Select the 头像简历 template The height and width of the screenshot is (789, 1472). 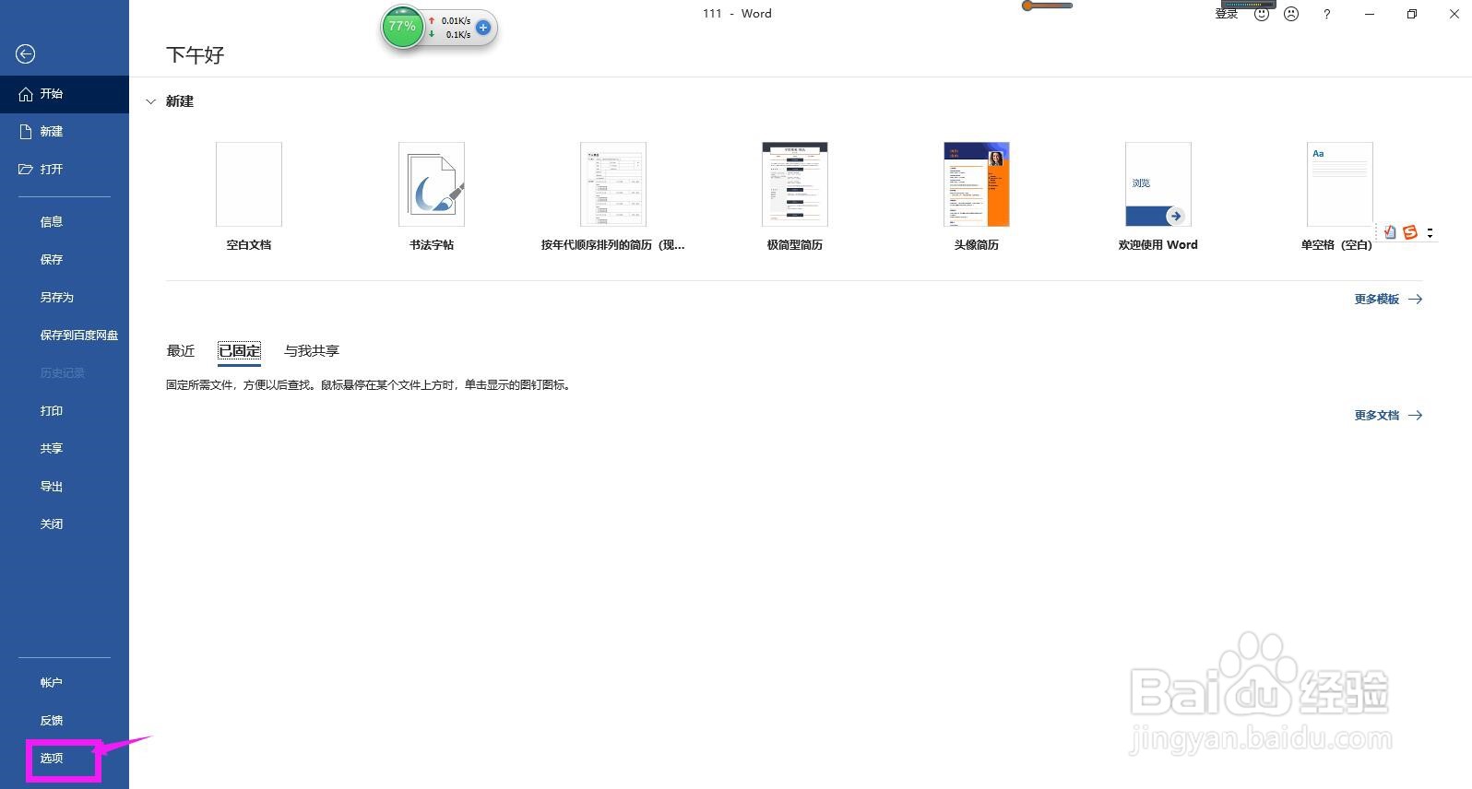click(977, 196)
